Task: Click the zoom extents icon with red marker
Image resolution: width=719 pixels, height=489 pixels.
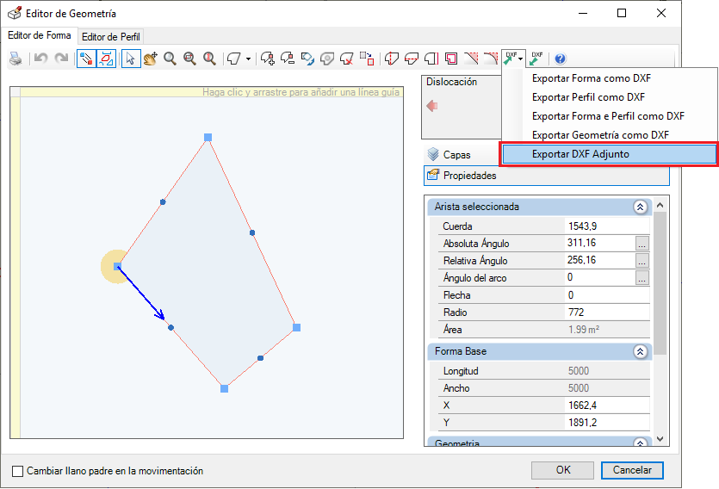Action: click(x=209, y=59)
